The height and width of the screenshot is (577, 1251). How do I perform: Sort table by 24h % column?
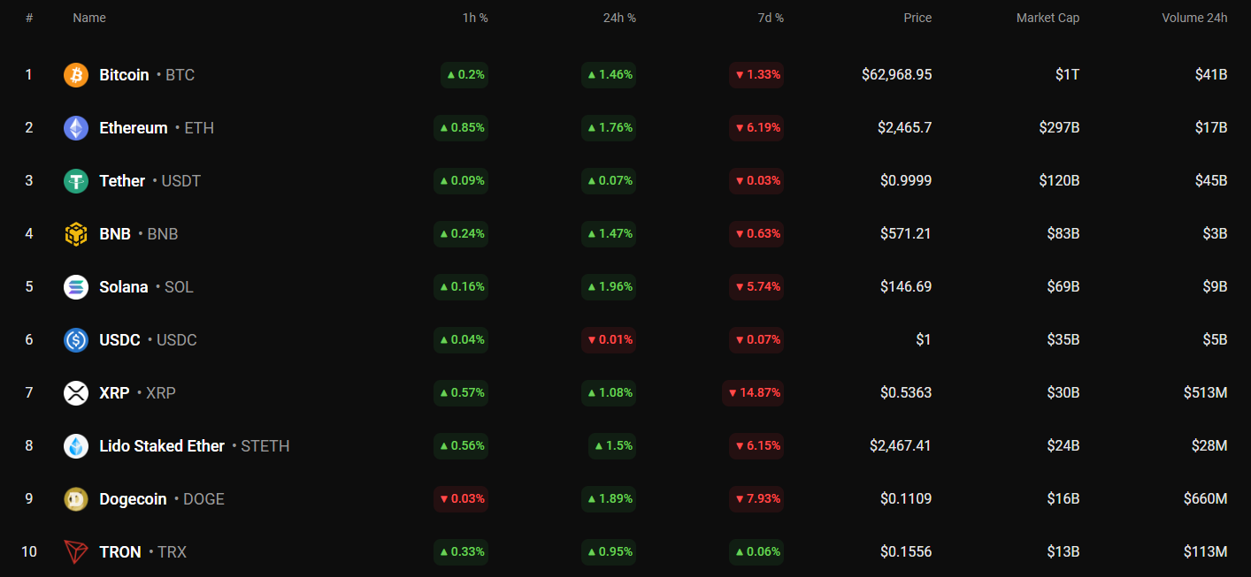(619, 18)
